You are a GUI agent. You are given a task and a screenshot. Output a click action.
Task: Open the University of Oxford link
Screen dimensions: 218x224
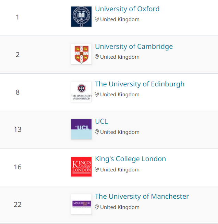pos(127,9)
